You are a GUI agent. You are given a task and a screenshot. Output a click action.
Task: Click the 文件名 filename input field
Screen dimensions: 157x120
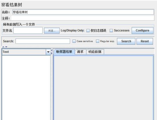click(x=28, y=30)
